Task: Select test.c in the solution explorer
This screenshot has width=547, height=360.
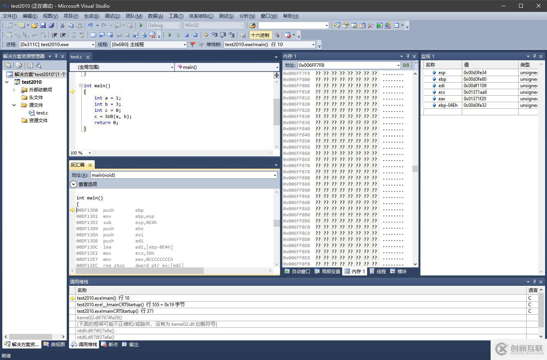Action: (42, 113)
